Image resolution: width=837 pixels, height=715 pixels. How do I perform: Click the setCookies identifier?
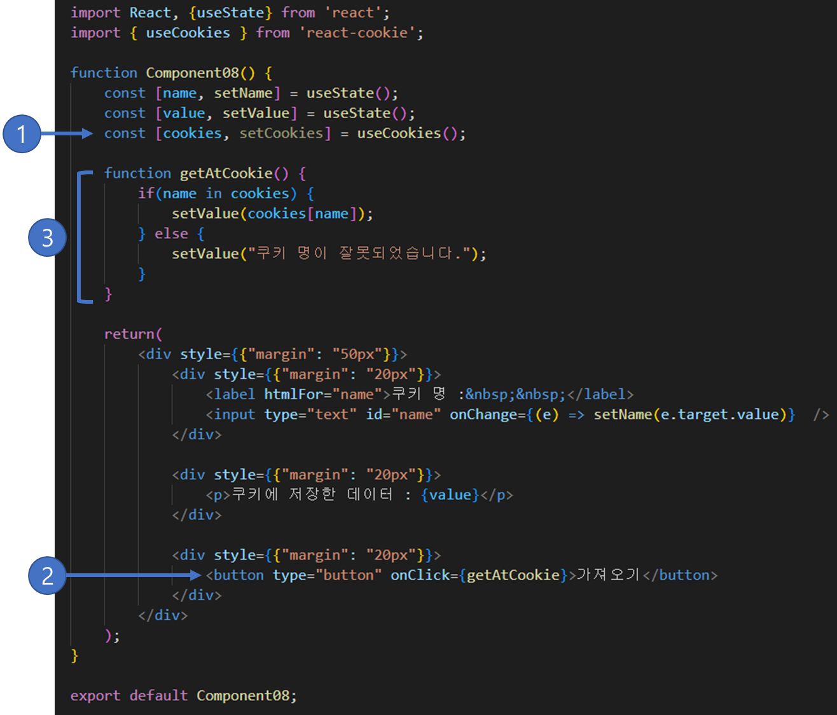coord(281,133)
